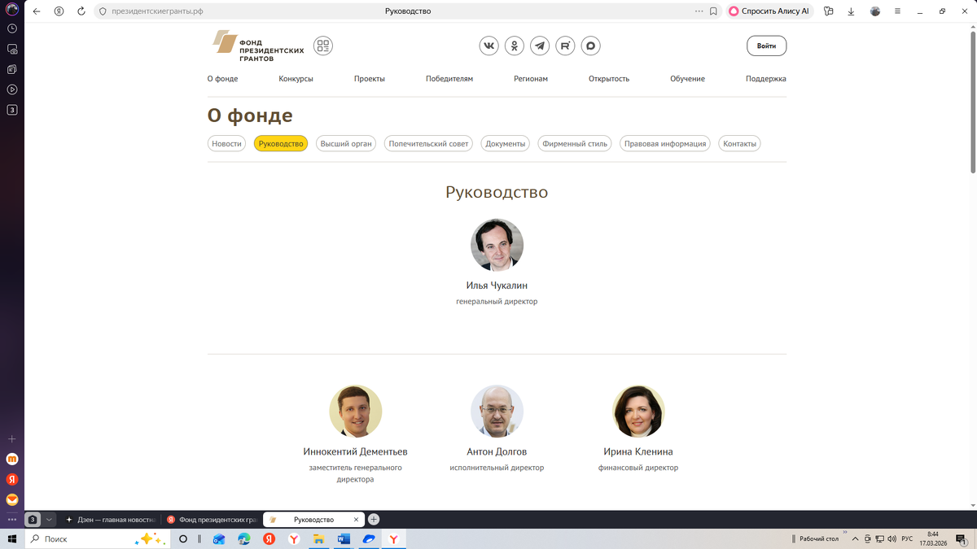
Task: Toggle the Документы filter chip
Action: click(x=505, y=143)
